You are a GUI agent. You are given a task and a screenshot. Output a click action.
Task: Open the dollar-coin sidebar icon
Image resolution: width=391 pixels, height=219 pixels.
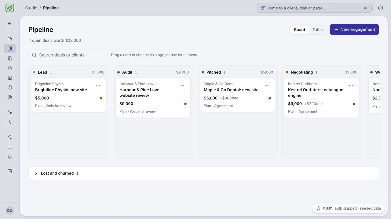tap(10, 97)
